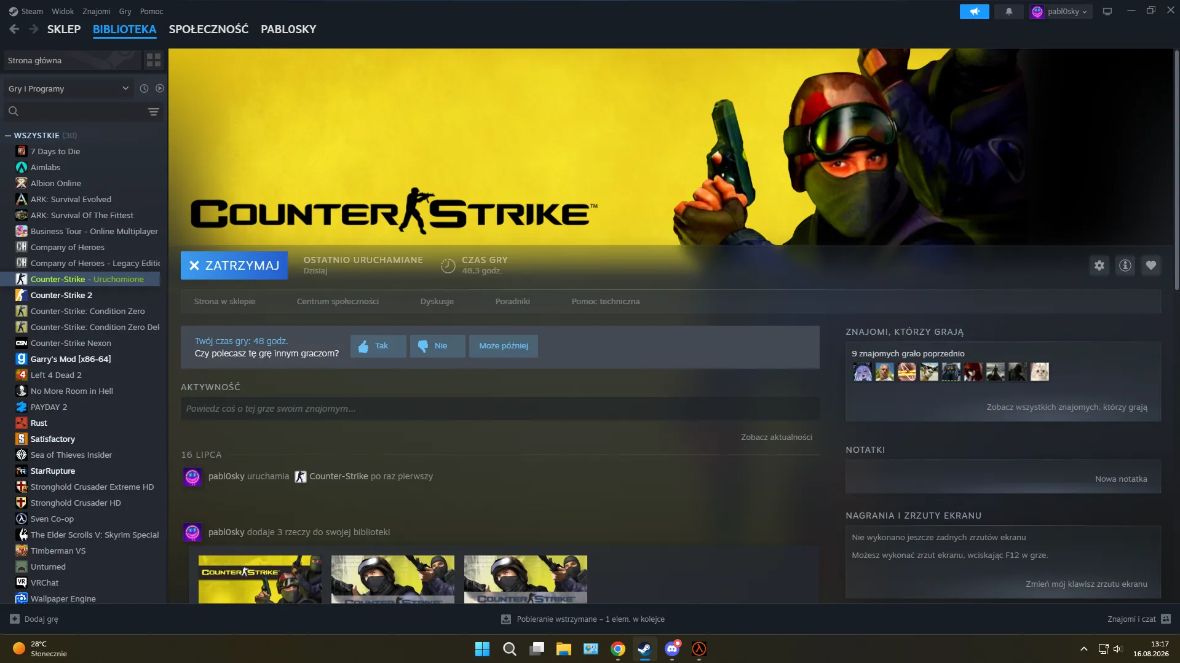Show Counter-Strike game info icon

click(x=1125, y=265)
